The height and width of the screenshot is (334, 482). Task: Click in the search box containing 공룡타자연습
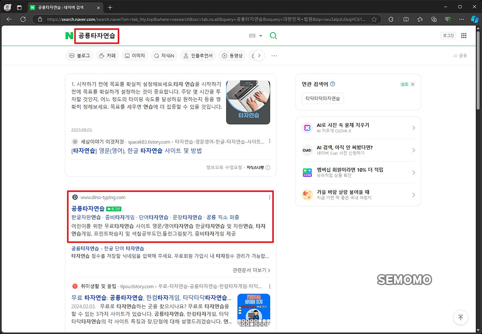[x=96, y=36]
